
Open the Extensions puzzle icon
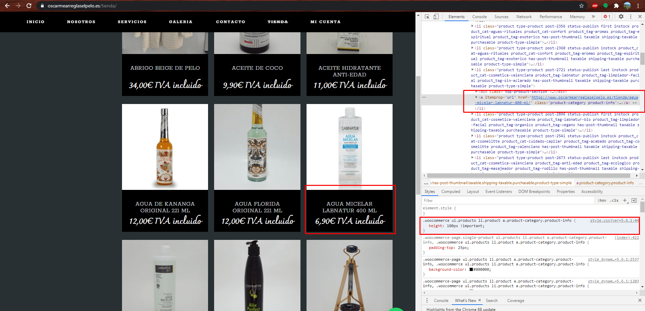point(616,6)
